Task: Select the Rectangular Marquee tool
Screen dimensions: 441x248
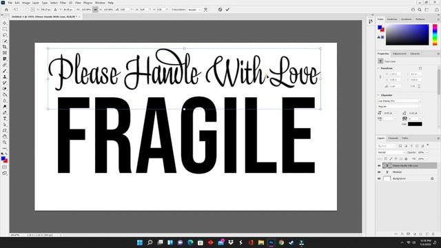Action: [5, 29]
